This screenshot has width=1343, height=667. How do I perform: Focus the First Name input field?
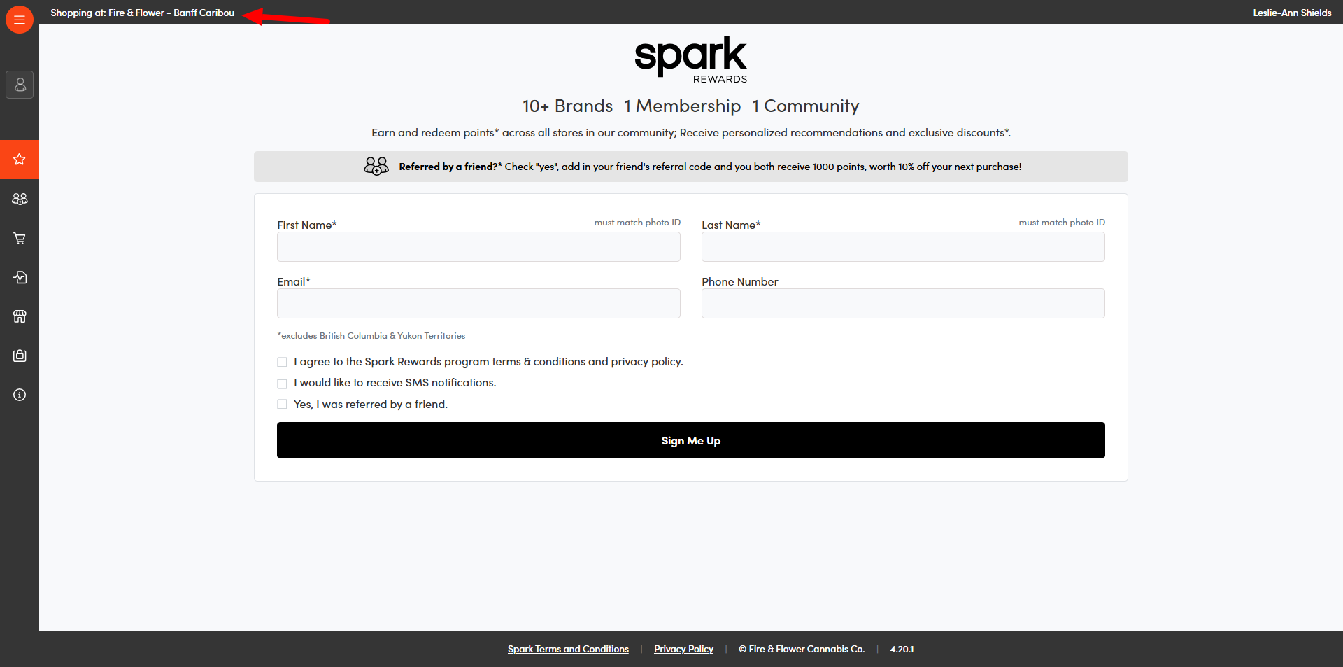[478, 247]
